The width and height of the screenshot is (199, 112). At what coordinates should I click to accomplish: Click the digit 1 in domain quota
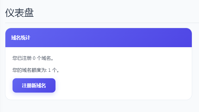click(49, 70)
